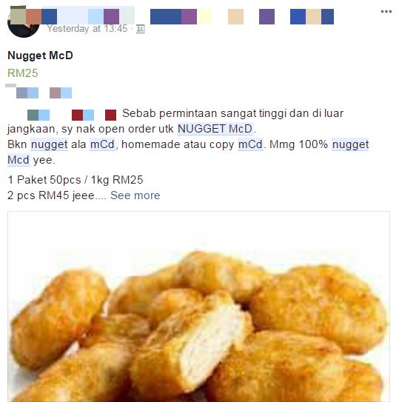Screen dimensions: 399x402
Task: Expand the post with "See more"
Action: [x=135, y=195]
